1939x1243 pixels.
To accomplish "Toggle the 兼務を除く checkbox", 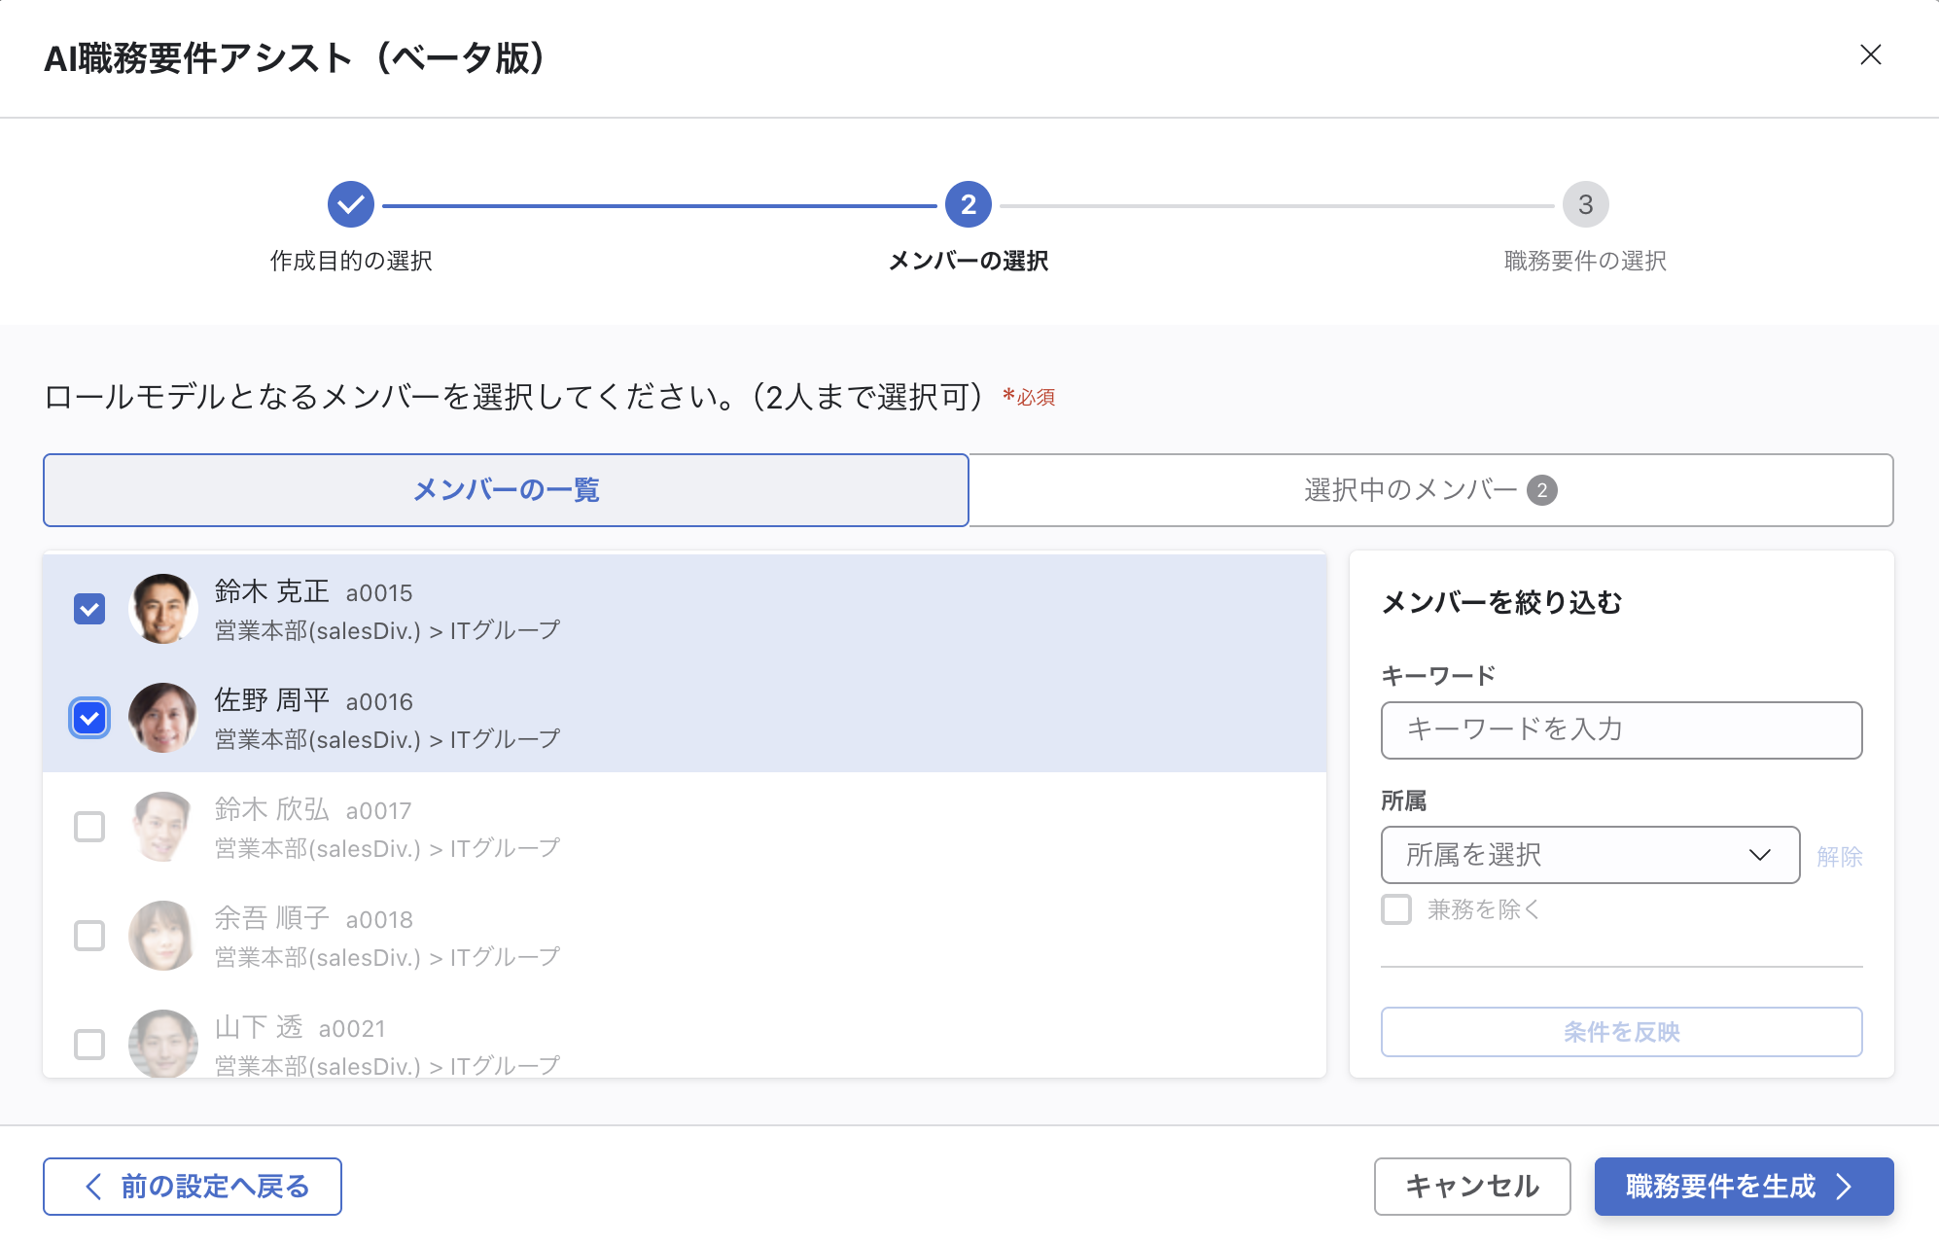I will (x=1396, y=909).
